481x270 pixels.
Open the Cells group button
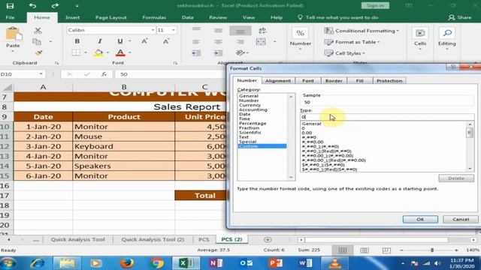click(x=420, y=39)
